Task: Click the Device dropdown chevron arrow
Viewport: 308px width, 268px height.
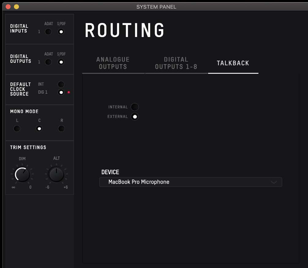Action: (274, 182)
